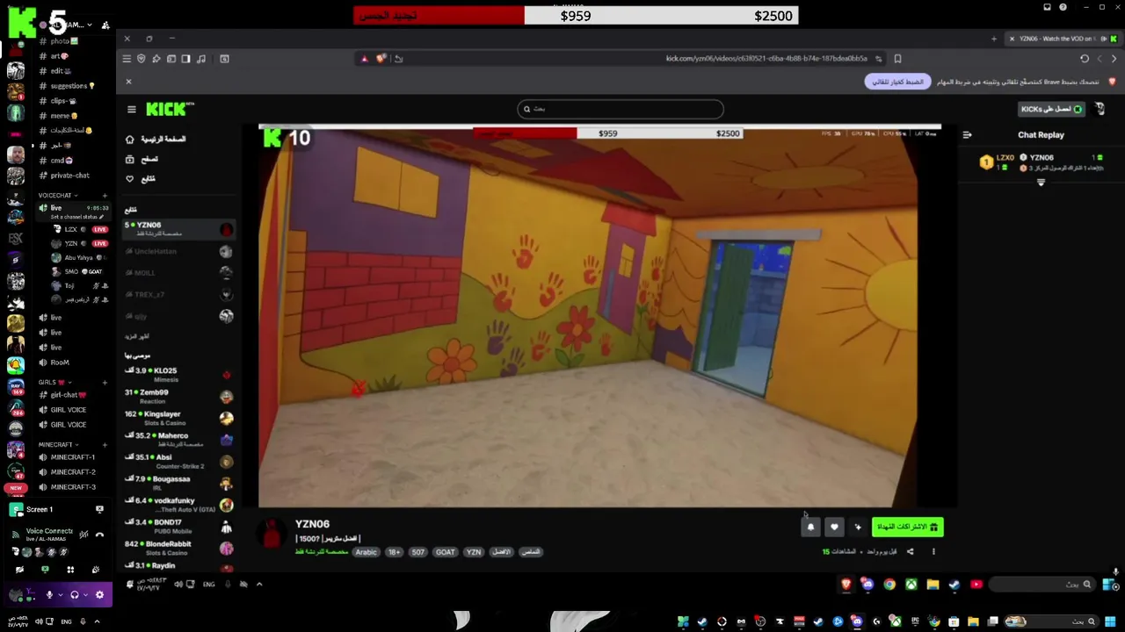Click the KICK logo in the site header
1125x632 pixels.
coord(170,109)
